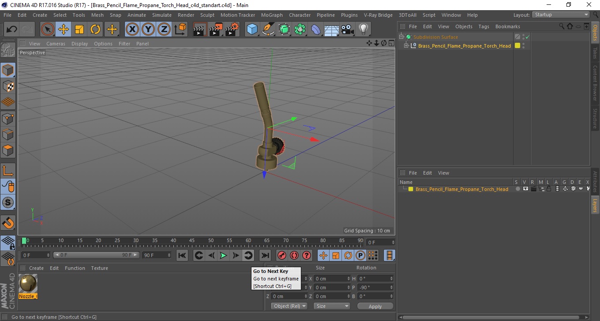Render the current view
The width and height of the screenshot is (600, 321).
(200, 30)
